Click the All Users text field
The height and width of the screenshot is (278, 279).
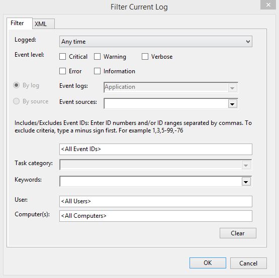coord(156,201)
